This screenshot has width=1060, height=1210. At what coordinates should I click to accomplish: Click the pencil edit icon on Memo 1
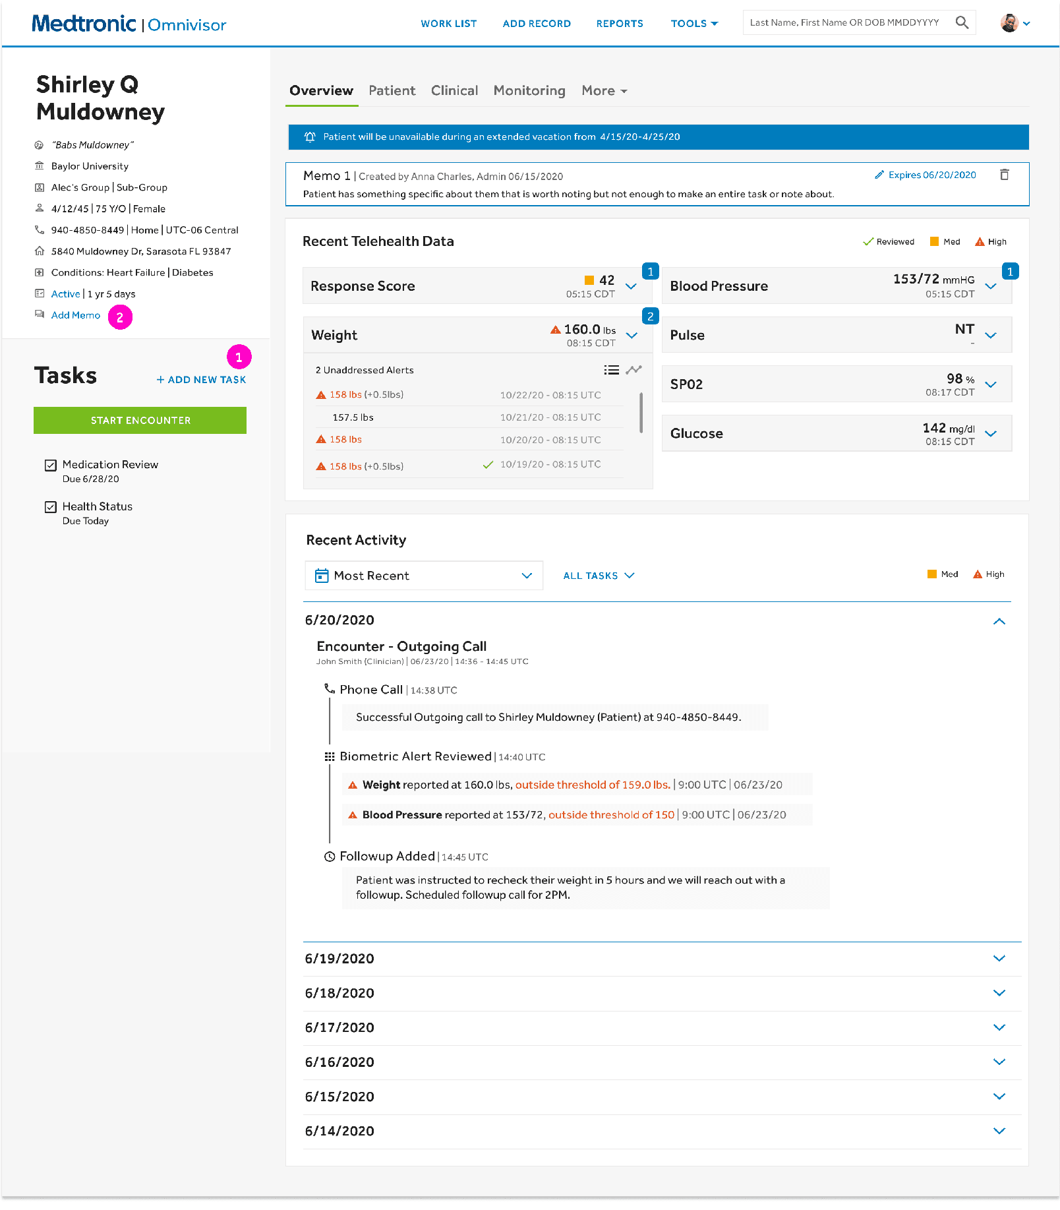879,175
